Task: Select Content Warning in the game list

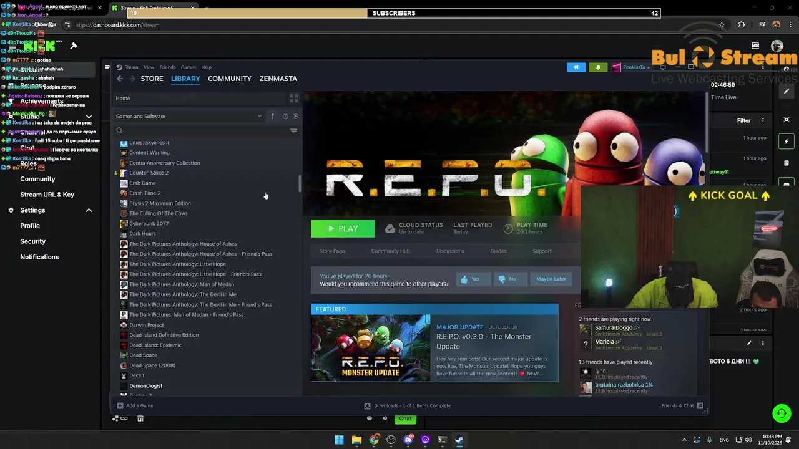Action: pyautogui.click(x=149, y=153)
